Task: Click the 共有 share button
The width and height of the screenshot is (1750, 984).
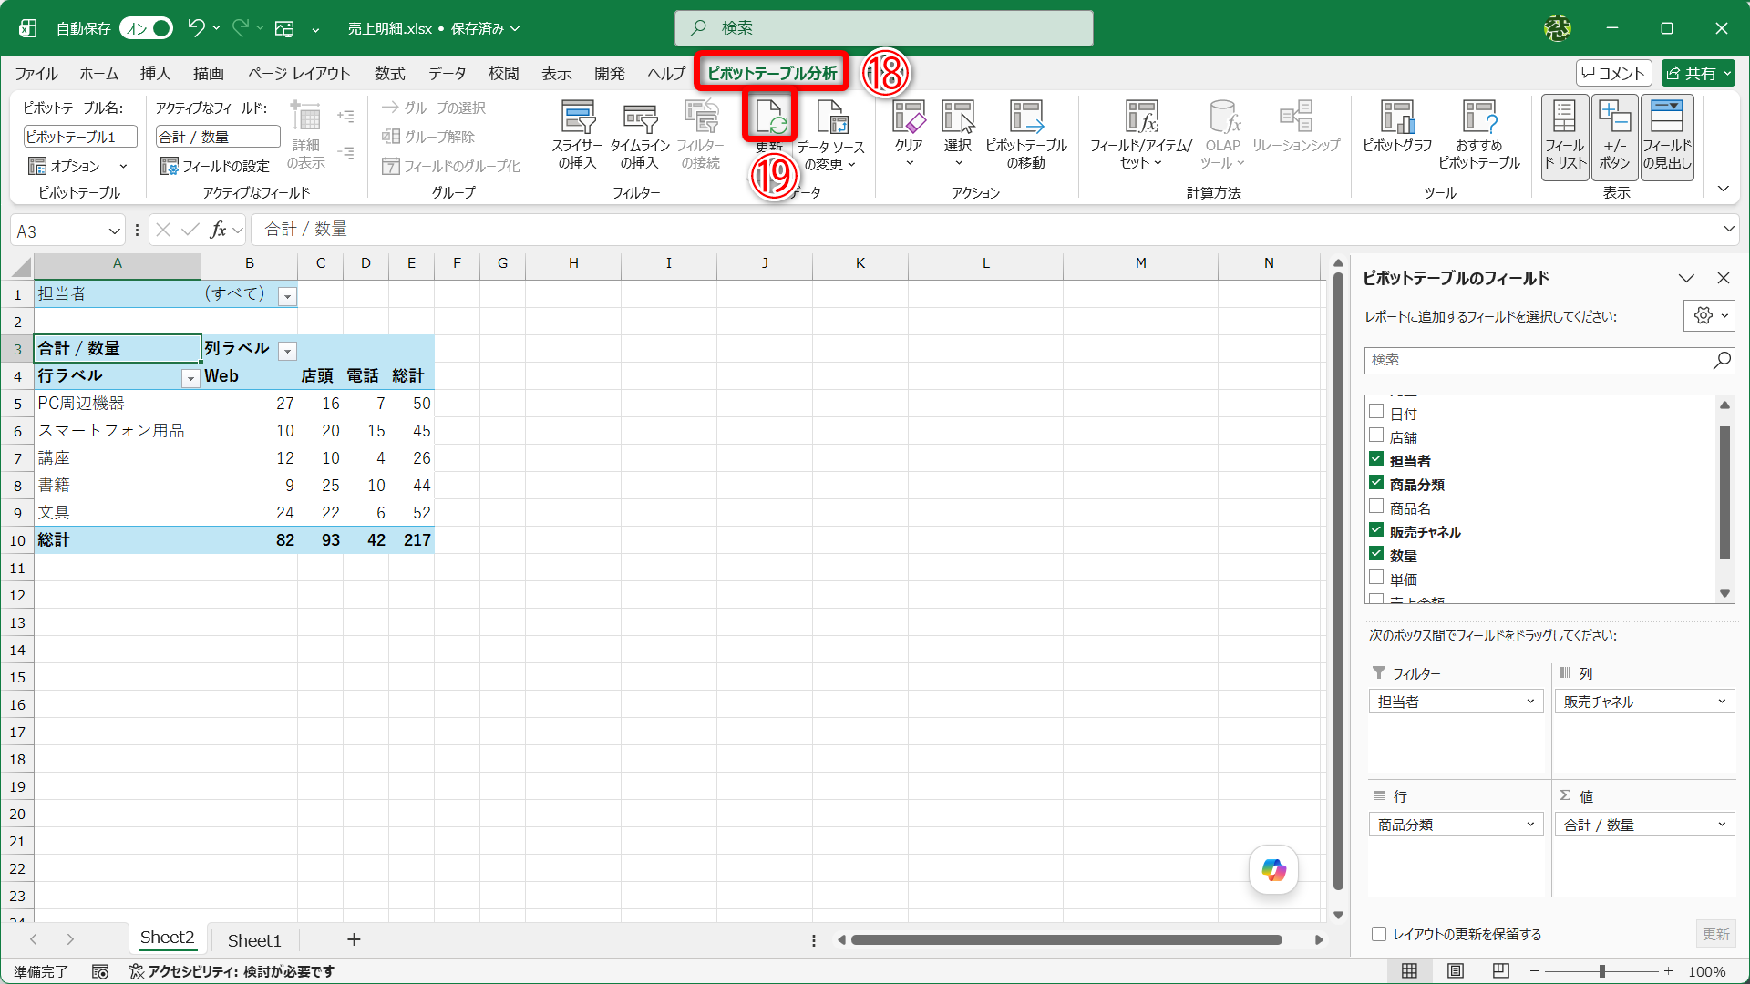Action: tap(1698, 73)
